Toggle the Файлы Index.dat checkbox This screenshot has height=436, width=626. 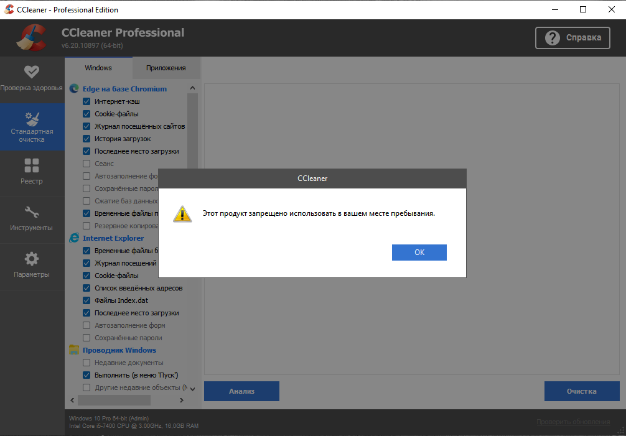pos(86,300)
